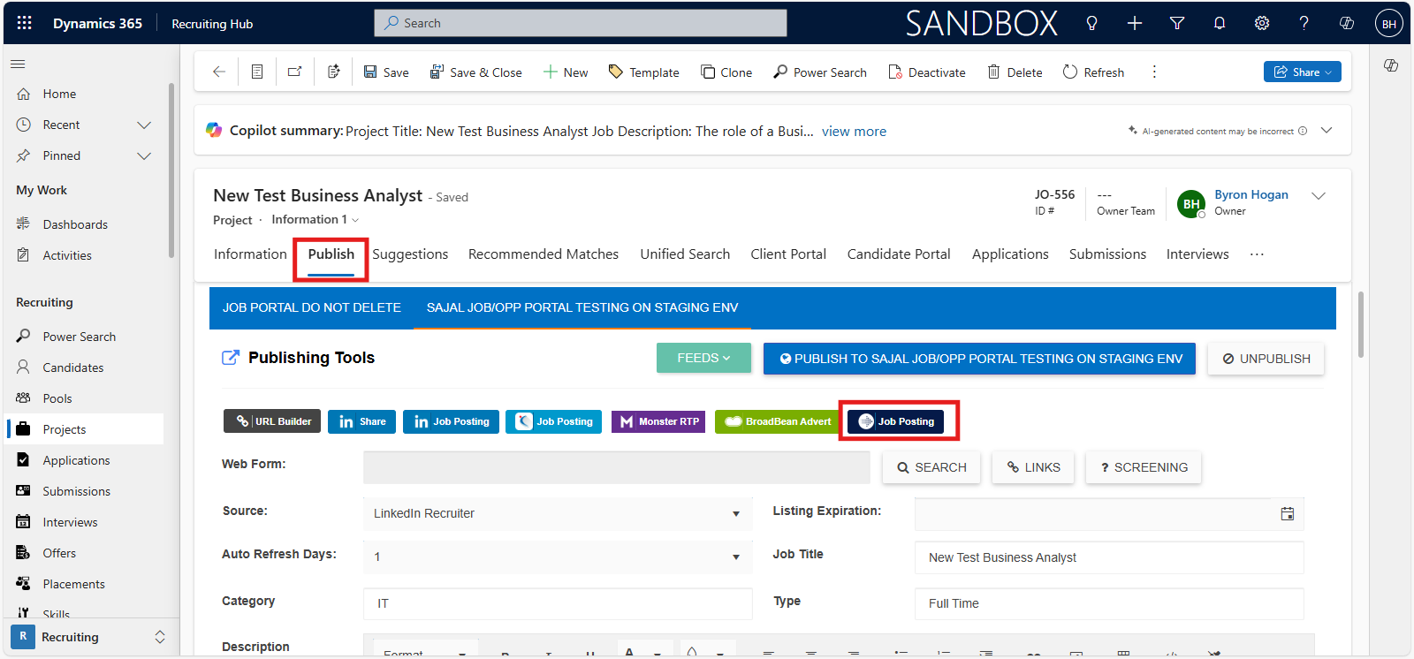Screen dimensions: 1414x659
Task: Click PUBLISH TO SAJAL JOB/OPP PORTAL button
Action: (x=979, y=358)
